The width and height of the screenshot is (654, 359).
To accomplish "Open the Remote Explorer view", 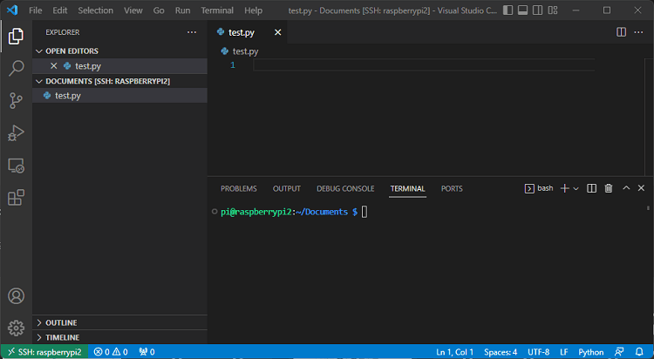I will [16, 165].
